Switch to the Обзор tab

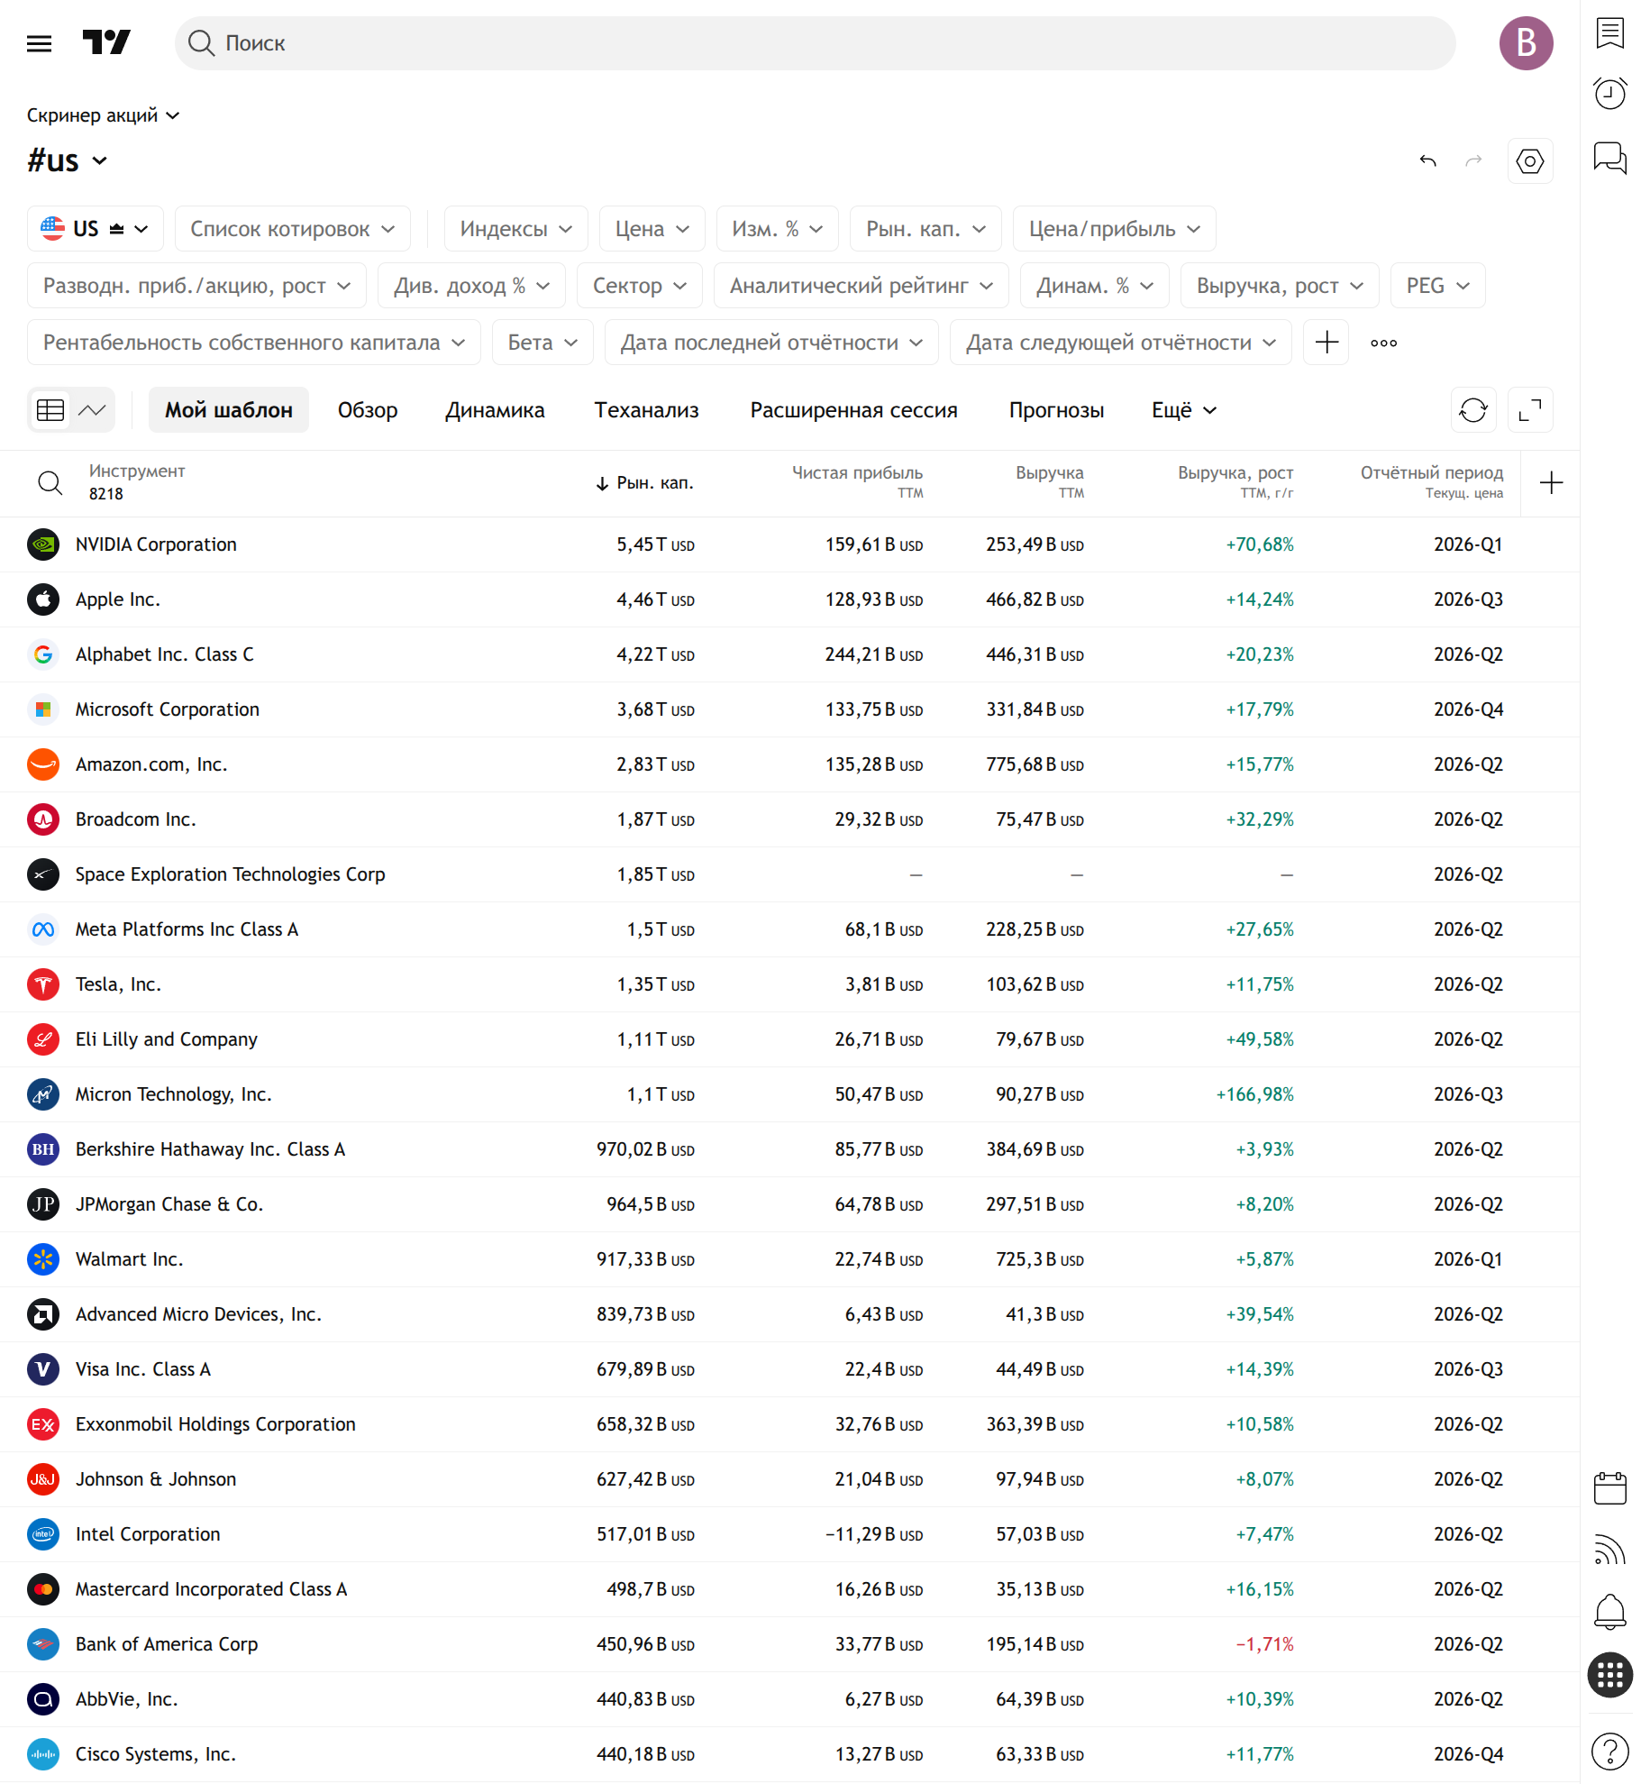(x=368, y=410)
